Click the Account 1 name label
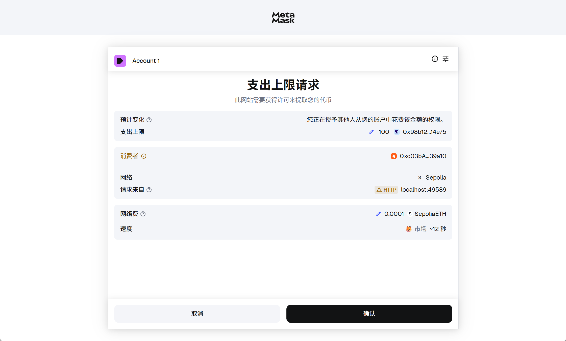The width and height of the screenshot is (566, 341). click(146, 61)
